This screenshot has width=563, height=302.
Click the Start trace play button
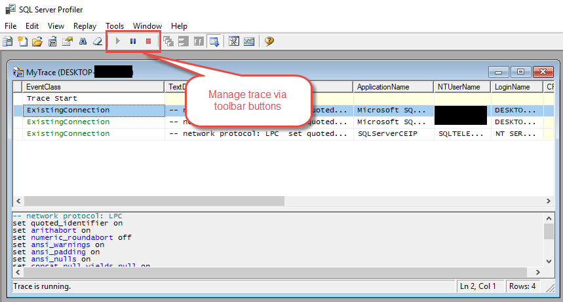117,41
